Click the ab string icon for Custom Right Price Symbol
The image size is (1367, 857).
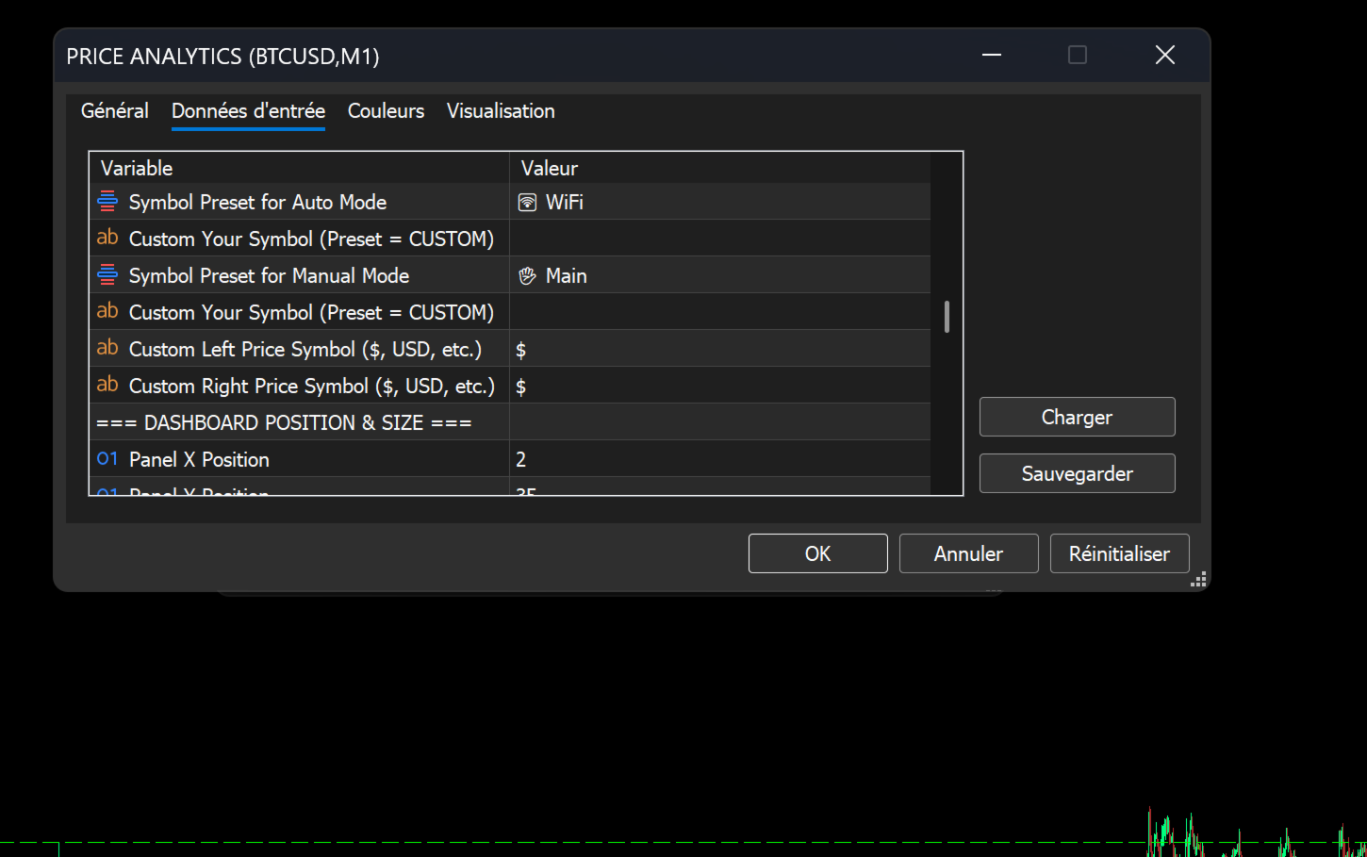(107, 385)
